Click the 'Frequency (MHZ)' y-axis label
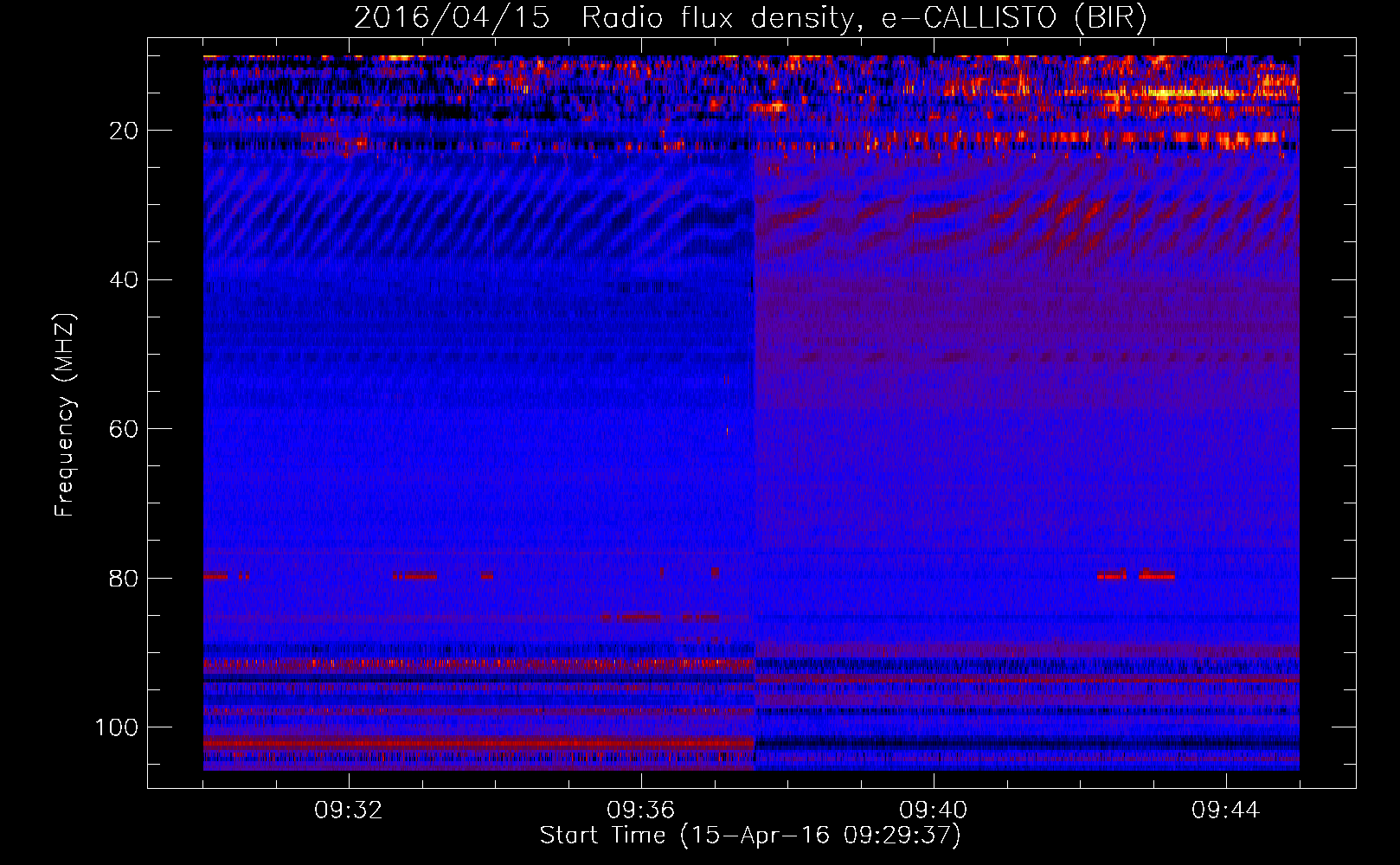 pos(66,415)
